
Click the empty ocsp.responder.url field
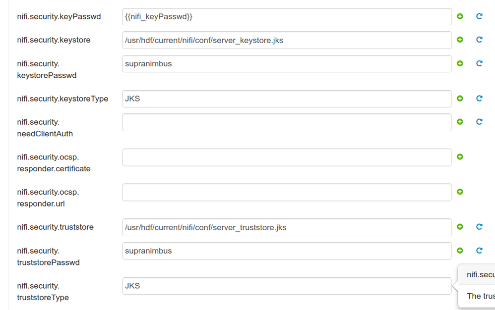287,192
